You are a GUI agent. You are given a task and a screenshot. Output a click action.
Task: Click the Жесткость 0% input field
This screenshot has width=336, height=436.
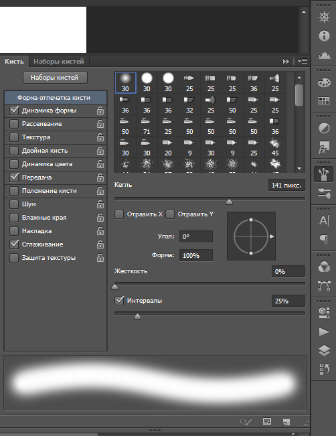(288, 271)
